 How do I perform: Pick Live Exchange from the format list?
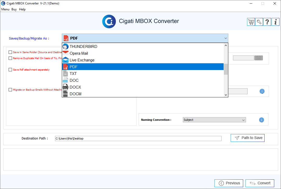tap(143, 60)
